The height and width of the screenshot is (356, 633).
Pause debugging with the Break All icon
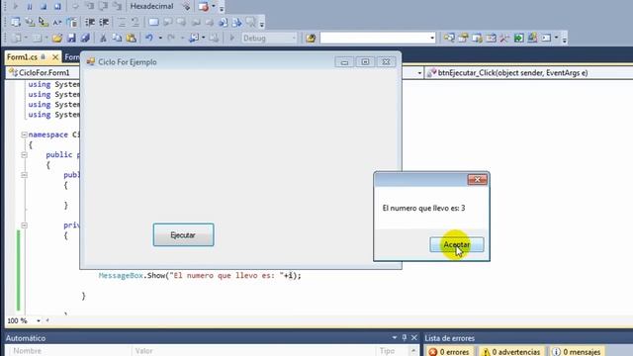click(x=30, y=7)
